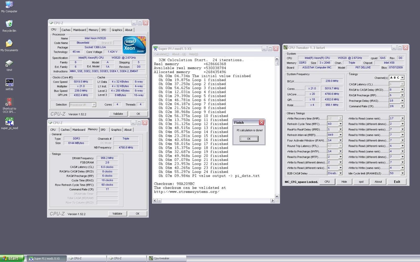The width and height of the screenshot is (420, 262).
Task: Click CPU-Tweaker title bar icon
Action: [285, 48]
